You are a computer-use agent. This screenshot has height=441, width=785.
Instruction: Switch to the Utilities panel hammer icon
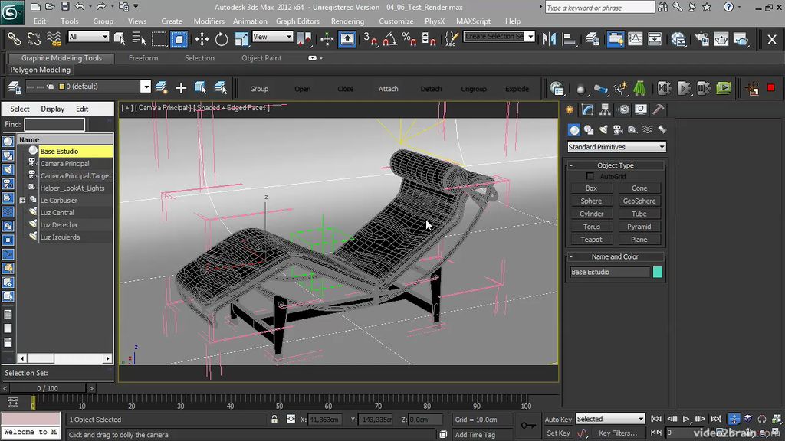[657, 109]
